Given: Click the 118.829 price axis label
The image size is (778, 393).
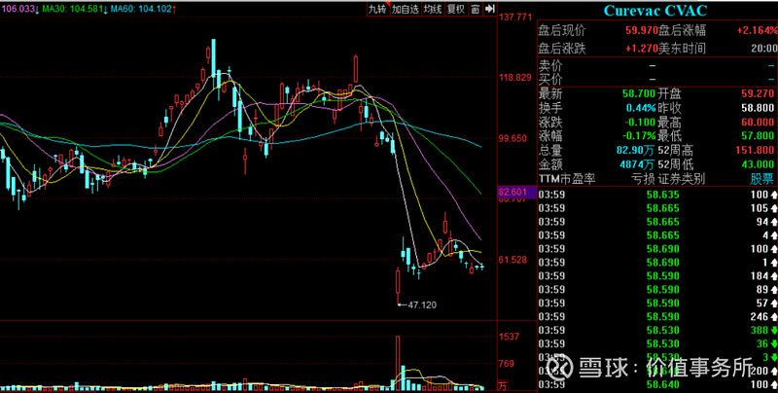Looking at the screenshot, I should click(515, 78).
